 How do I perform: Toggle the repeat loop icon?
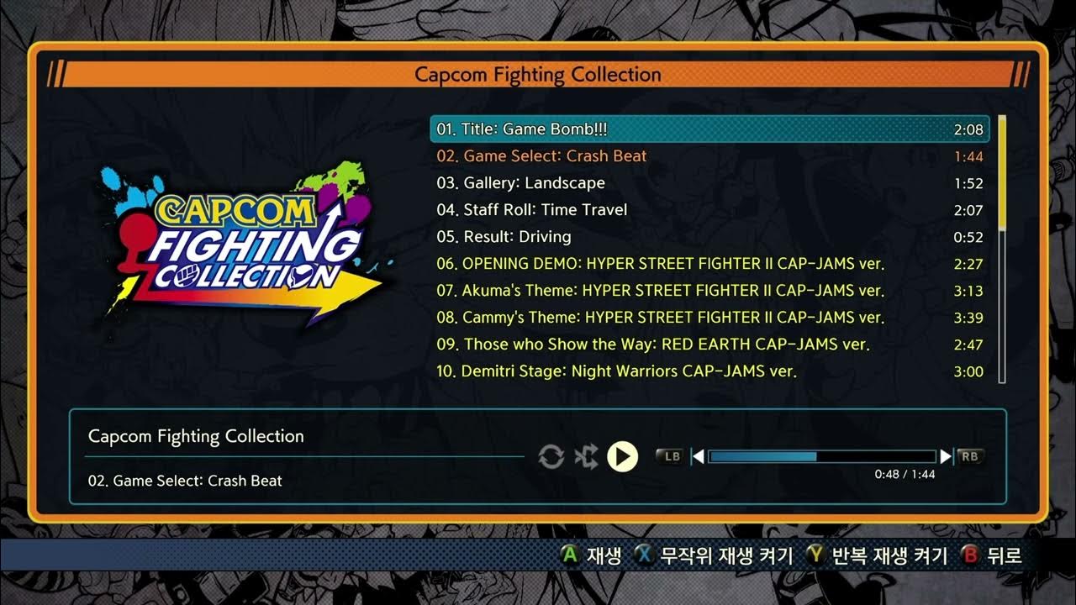551,456
